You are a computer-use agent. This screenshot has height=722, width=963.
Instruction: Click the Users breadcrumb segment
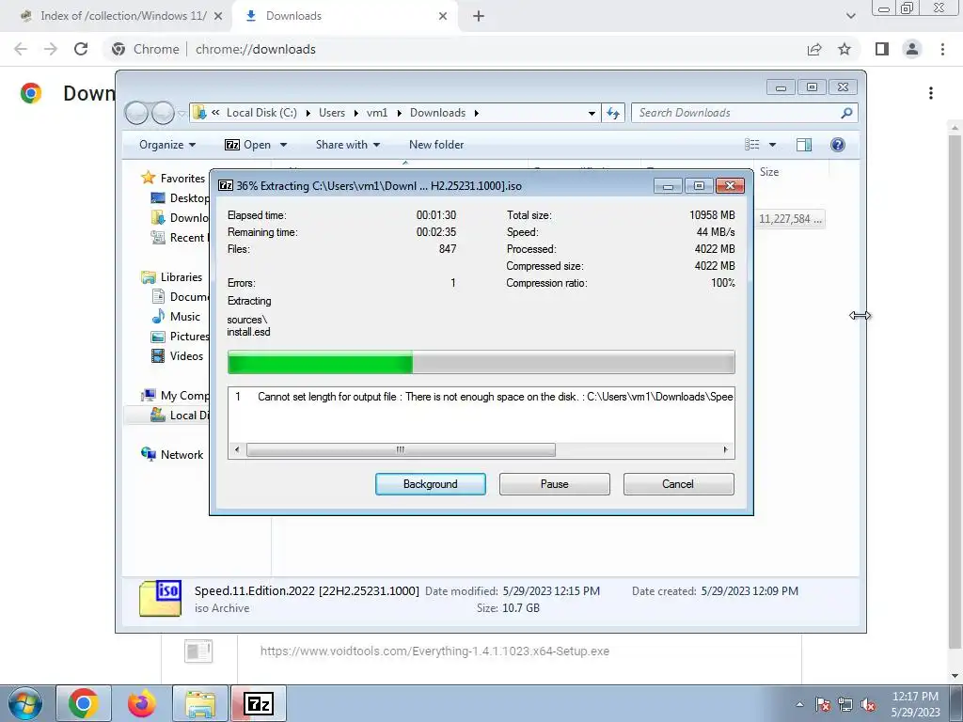point(332,113)
